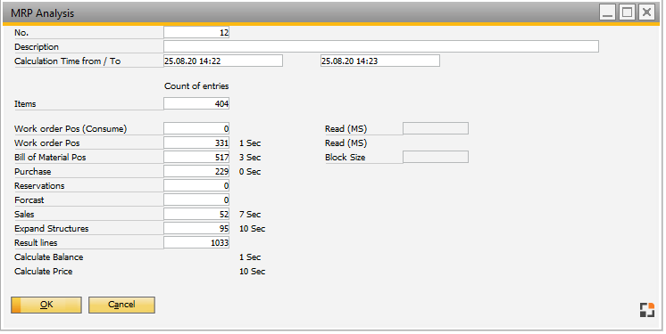Image resolution: width=666 pixels, height=334 pixels.
Task: Click Expand Structures field showing 95
Action: 196,229
